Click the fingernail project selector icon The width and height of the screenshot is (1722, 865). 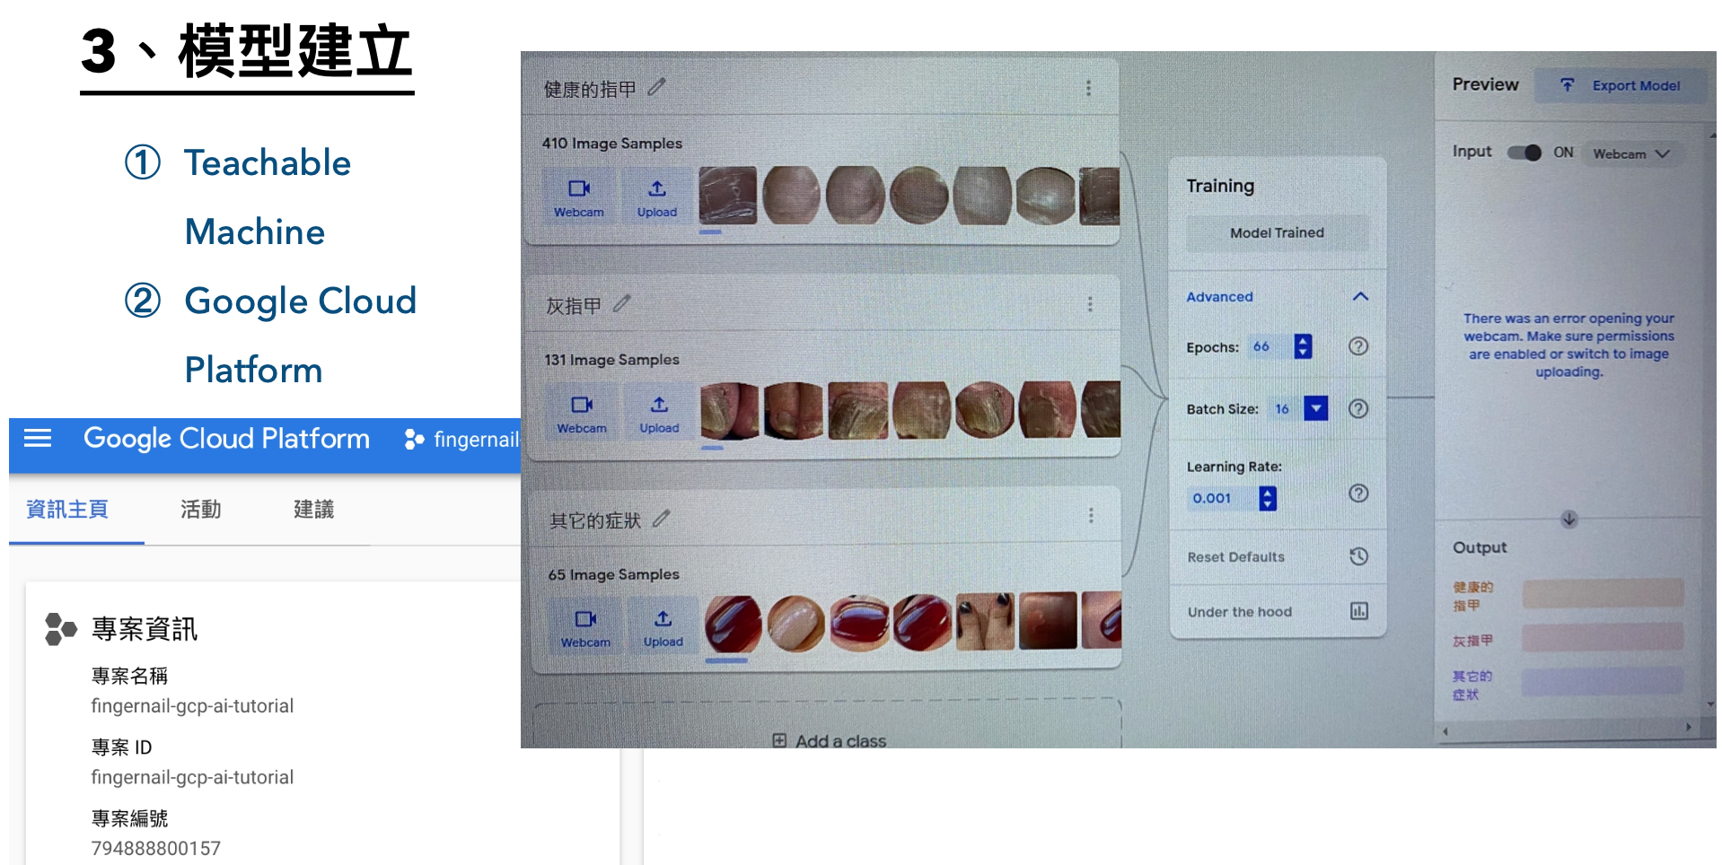(x=414, y=439)
